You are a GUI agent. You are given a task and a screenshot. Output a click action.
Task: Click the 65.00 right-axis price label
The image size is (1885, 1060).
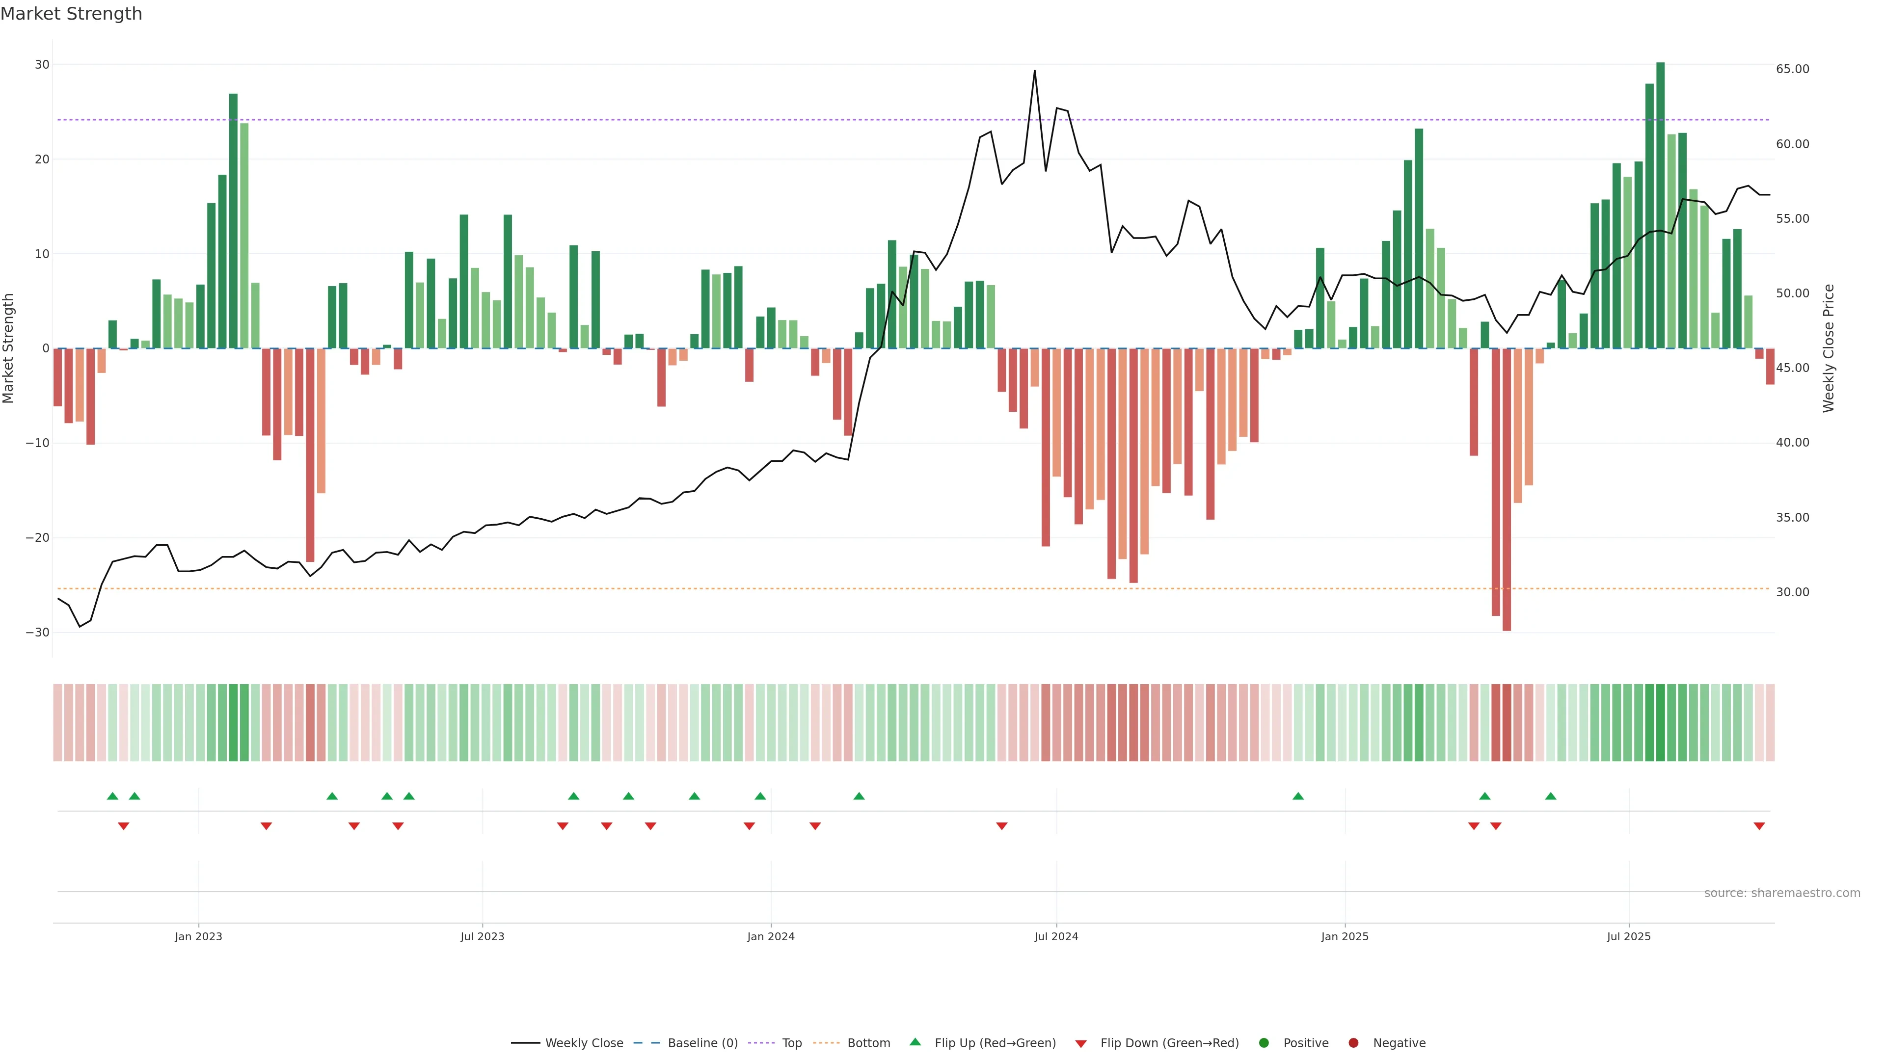pos(1792,69)
